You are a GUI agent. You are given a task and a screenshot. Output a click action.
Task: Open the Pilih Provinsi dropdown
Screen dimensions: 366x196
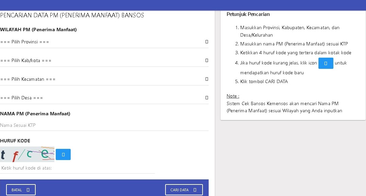pos(104,42)
